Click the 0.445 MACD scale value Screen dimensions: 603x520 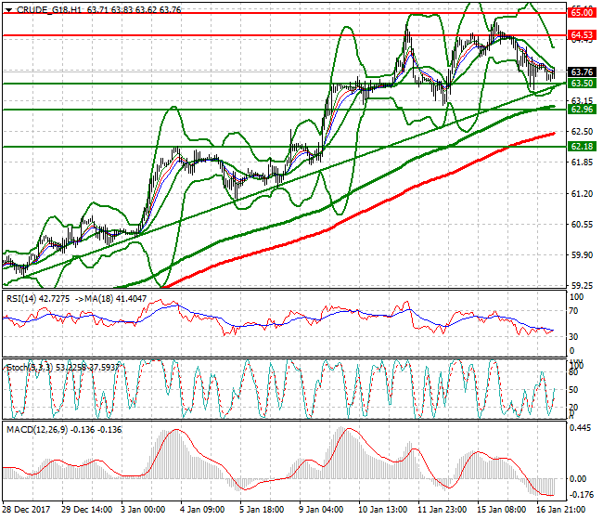(x=580, y=428)
